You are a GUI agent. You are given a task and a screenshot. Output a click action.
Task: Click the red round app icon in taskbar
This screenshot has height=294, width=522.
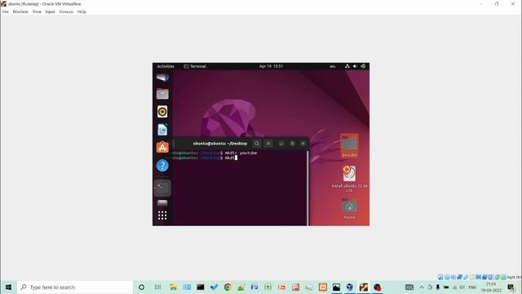377,287
